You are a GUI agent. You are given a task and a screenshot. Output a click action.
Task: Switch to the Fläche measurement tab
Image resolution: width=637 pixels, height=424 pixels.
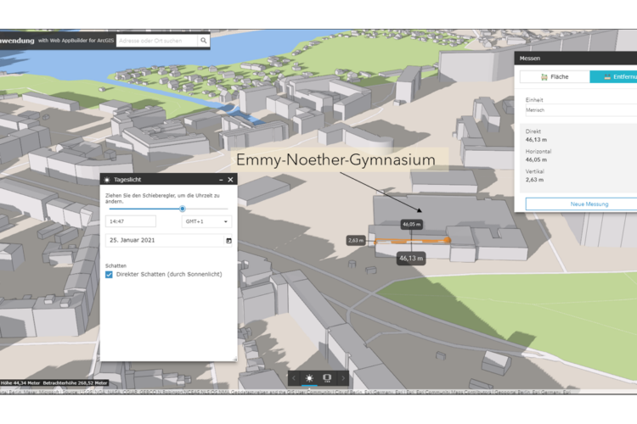coord(555,76)
